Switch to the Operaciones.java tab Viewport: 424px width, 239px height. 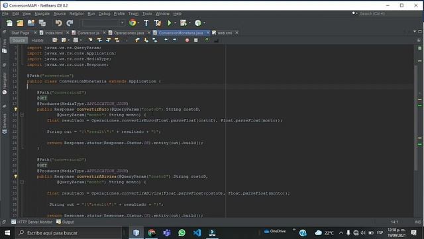tap(129, 33)
